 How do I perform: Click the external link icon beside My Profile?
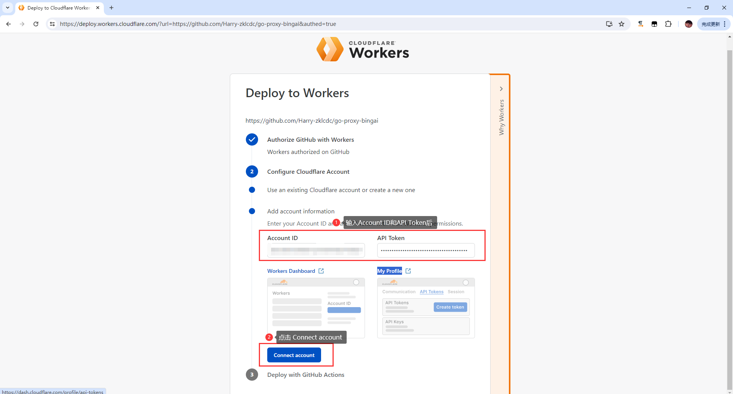[x=408, y=271]
